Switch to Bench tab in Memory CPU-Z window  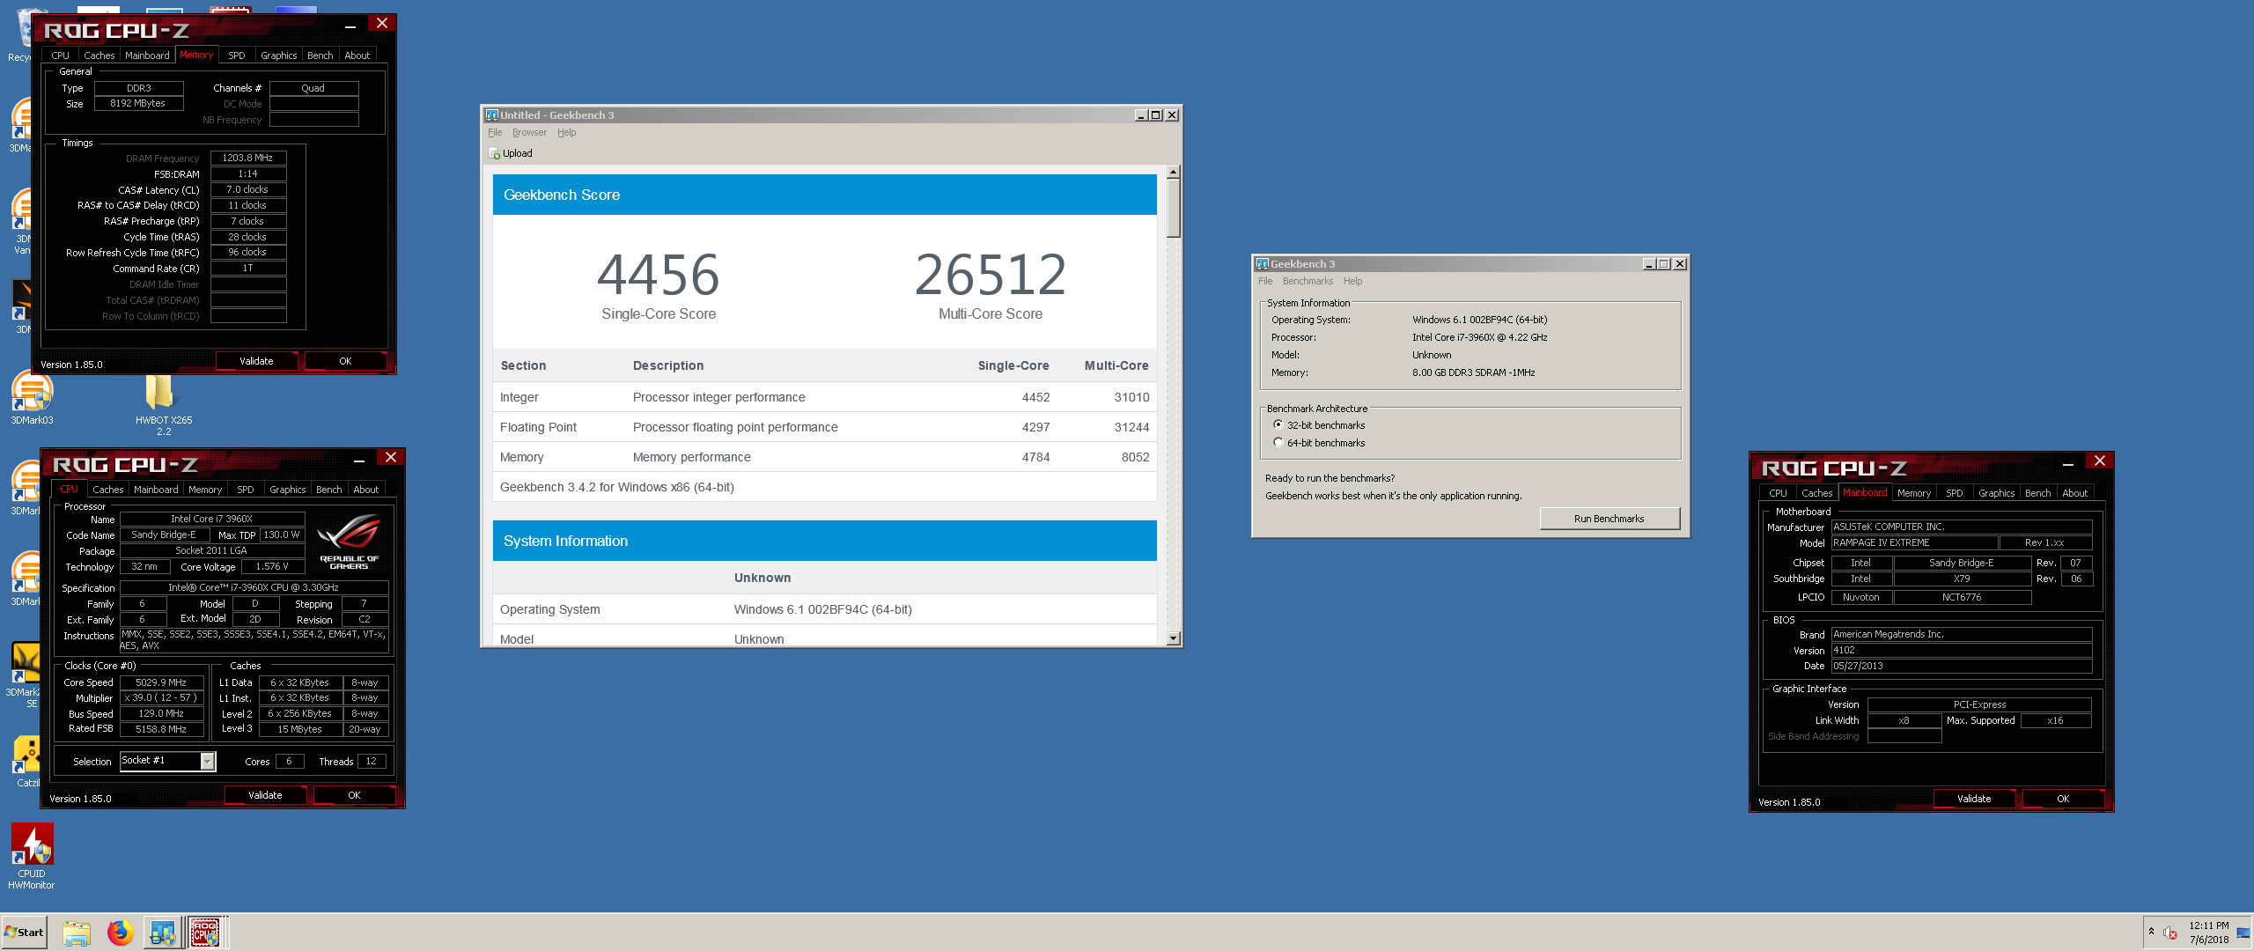320,55
